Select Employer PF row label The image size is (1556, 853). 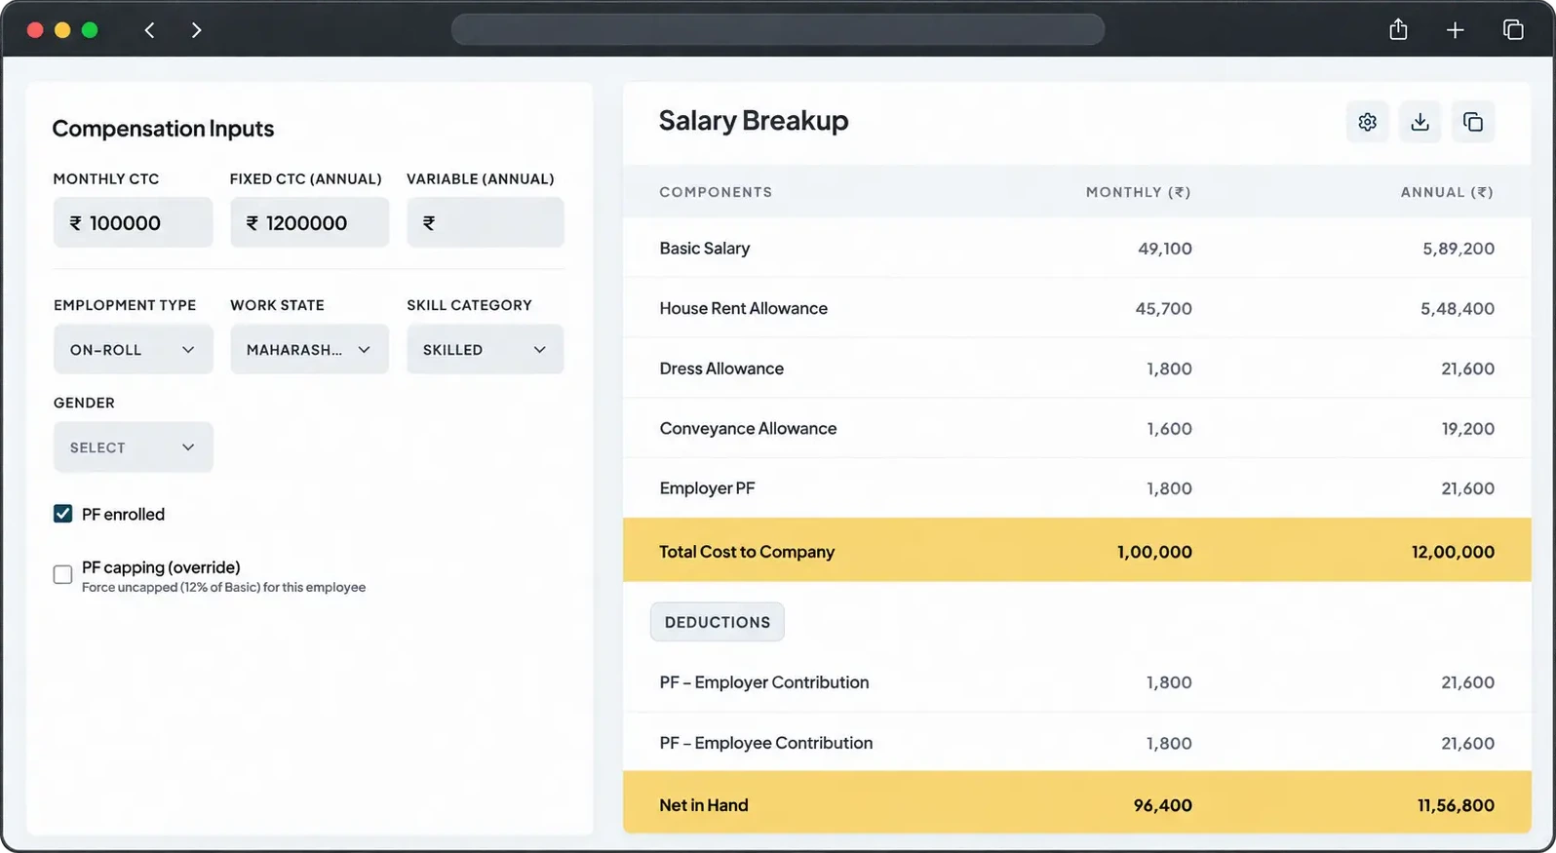click(707, 488)
